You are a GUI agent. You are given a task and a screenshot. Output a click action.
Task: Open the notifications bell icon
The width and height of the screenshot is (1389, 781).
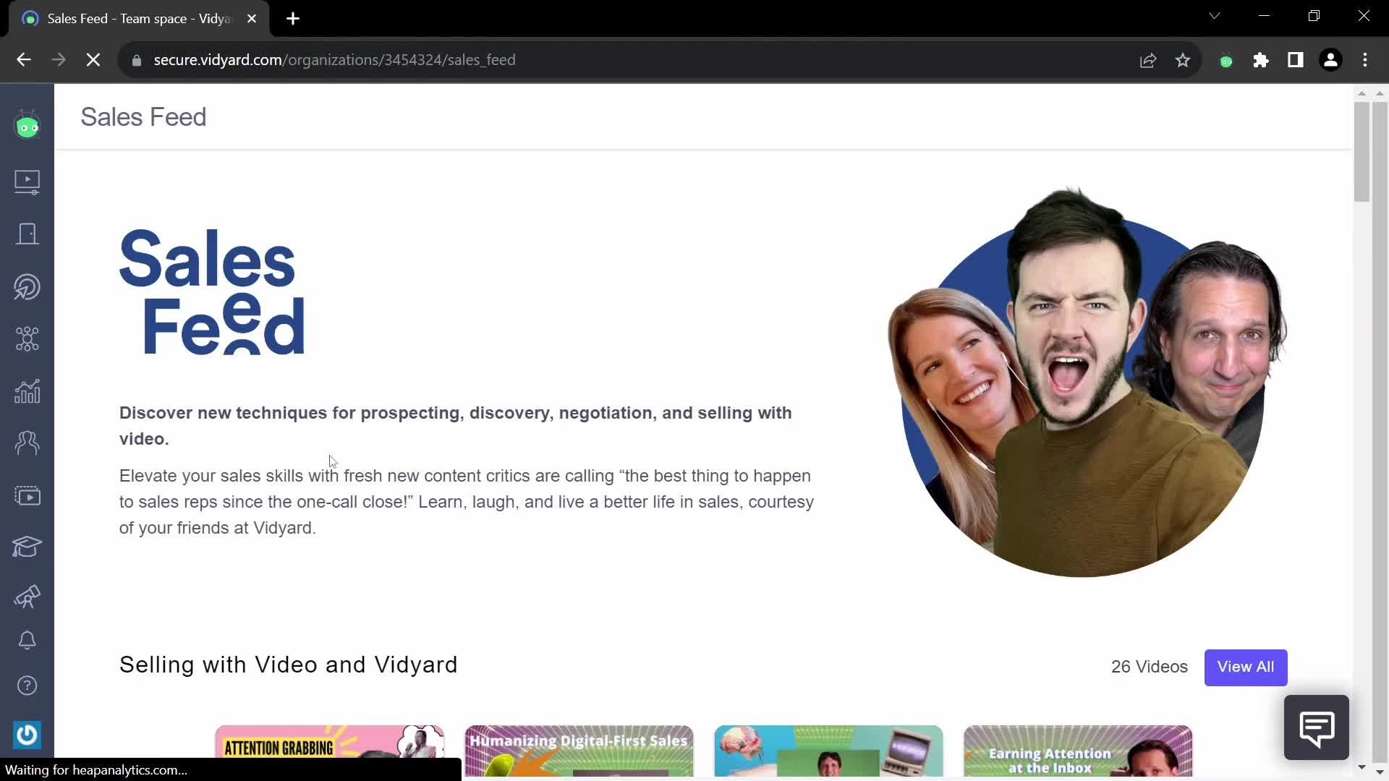(x=27, y=641)
